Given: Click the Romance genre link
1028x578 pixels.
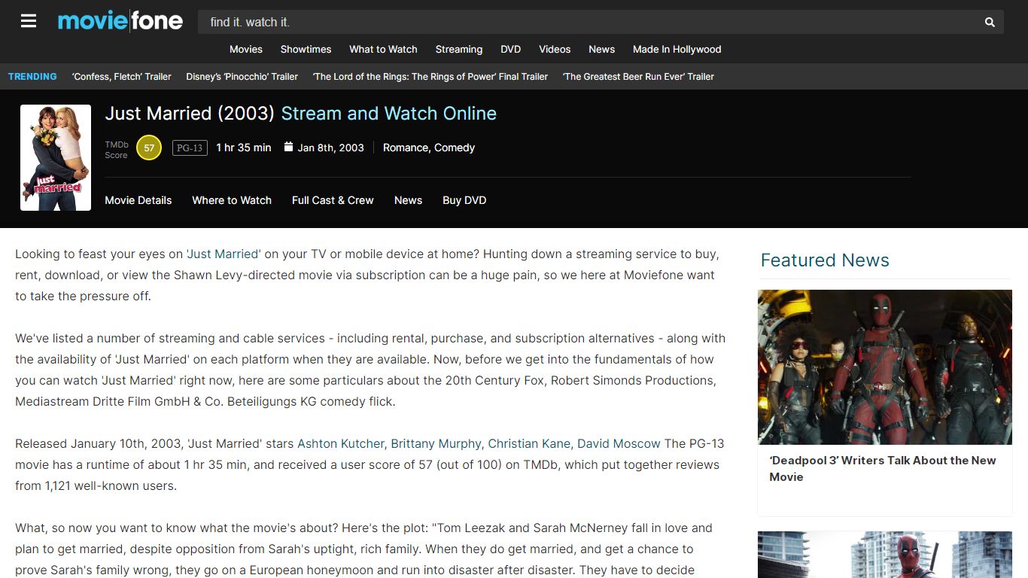Looking at the screenshot, I should point(406,148).
